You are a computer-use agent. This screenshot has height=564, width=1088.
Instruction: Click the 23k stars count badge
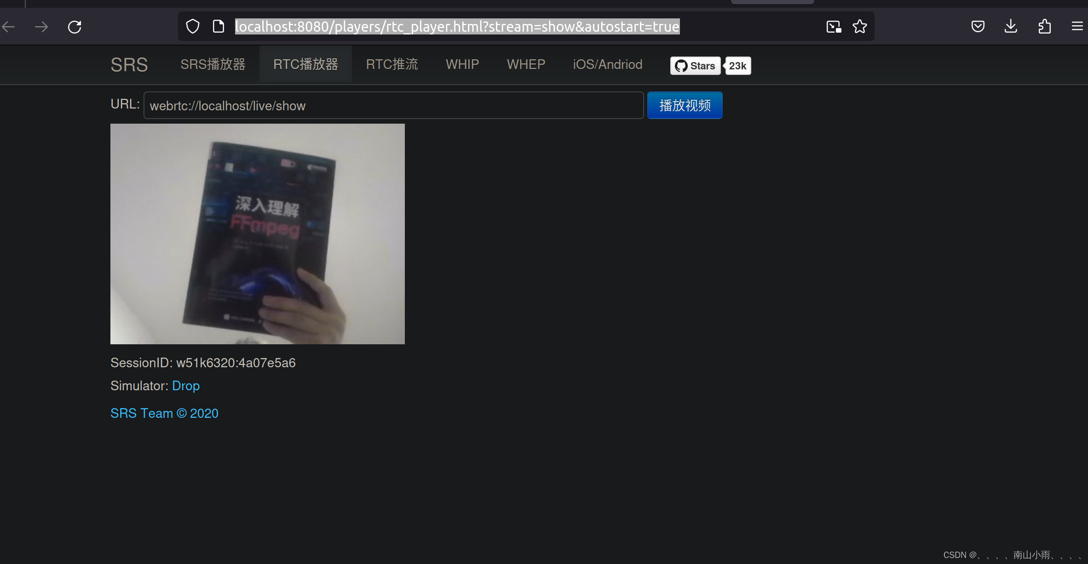click(737, 65)
